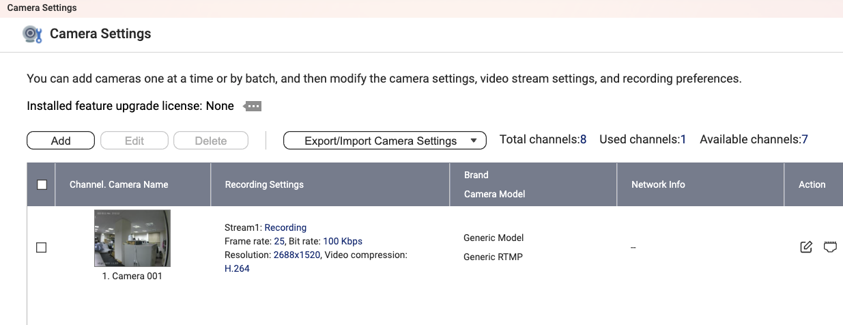Click the Channel. Camera Name column header
The image size is (843, 325).
coord(119,184)
